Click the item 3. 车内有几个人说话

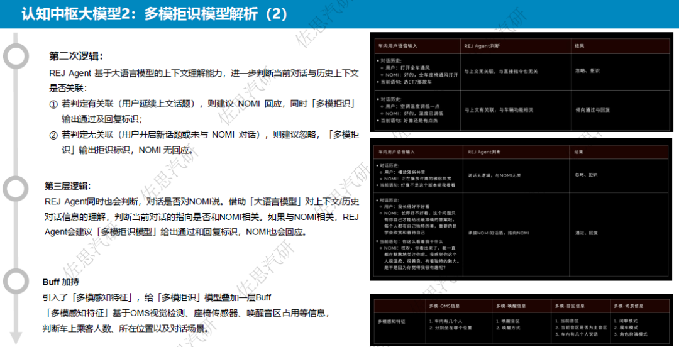[577, 334]
